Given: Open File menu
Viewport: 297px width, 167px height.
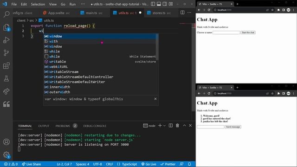Looking at the screenshot, I should point(14,4).
